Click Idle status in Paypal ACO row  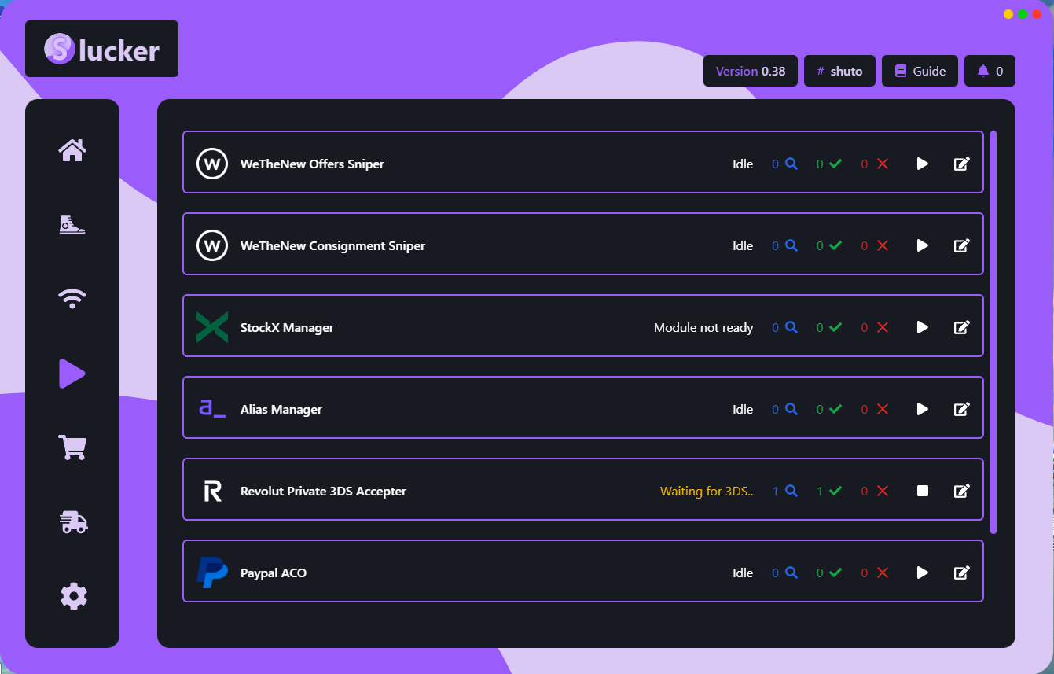pyautogui.click(x=743, y=573)
